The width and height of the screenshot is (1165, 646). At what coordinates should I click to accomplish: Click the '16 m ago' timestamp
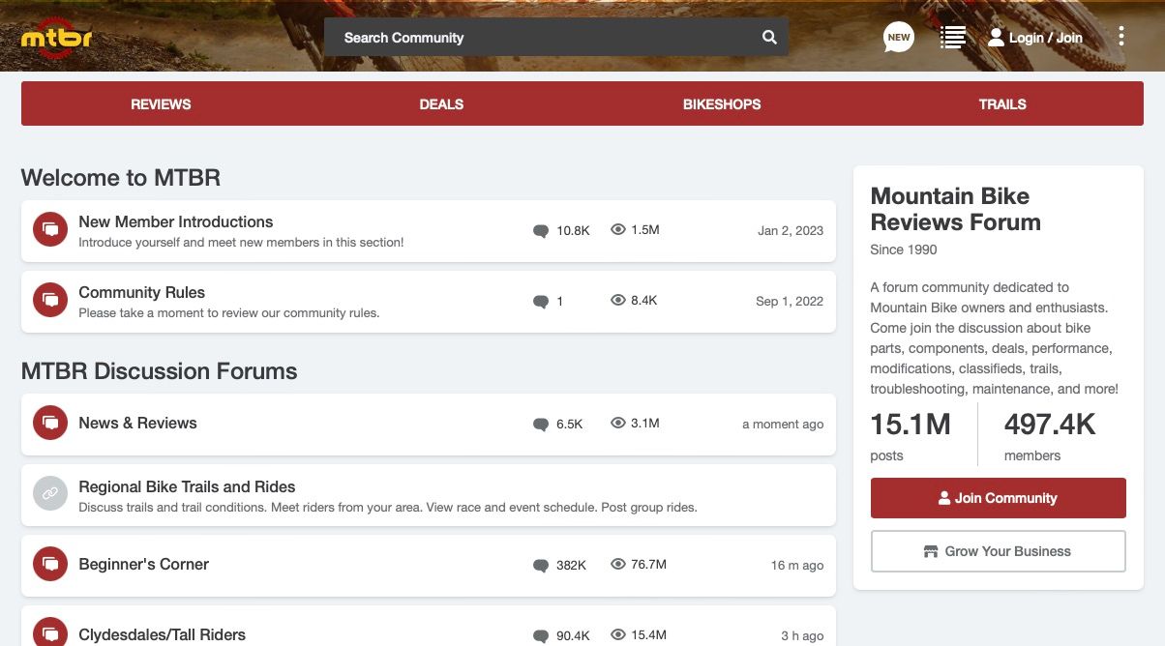pyautogui.click(x=797, y=565)
